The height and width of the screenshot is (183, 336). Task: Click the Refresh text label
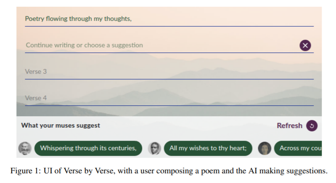pos(289,125)
